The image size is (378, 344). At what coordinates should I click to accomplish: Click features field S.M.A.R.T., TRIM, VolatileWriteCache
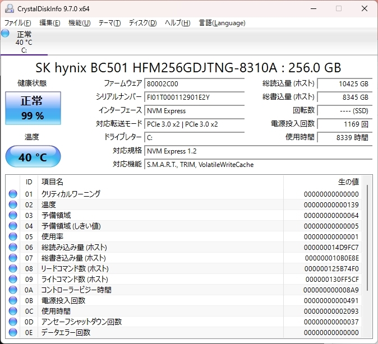click(x=259, y=165)
